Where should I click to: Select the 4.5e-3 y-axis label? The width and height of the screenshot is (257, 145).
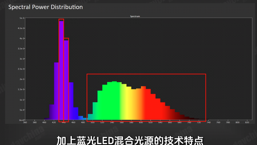[x=21, y=28]
